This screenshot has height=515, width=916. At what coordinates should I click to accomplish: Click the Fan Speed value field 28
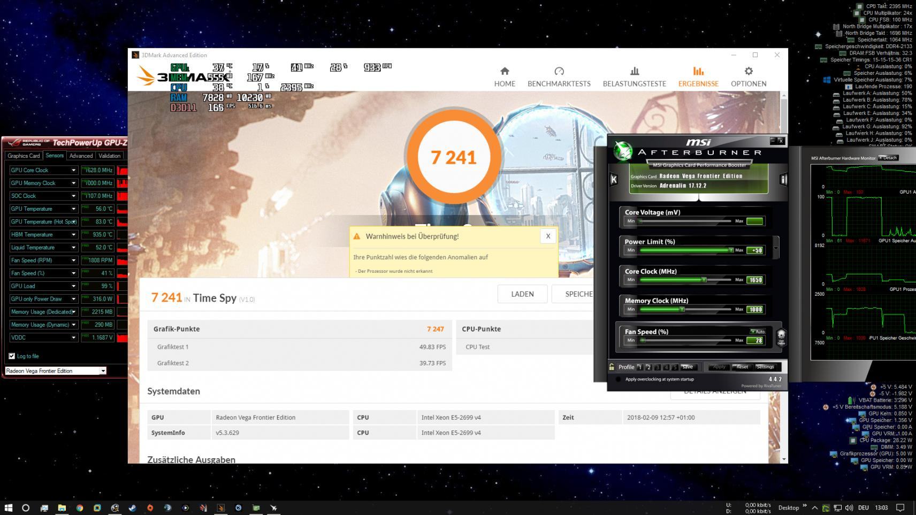[755, 340]
